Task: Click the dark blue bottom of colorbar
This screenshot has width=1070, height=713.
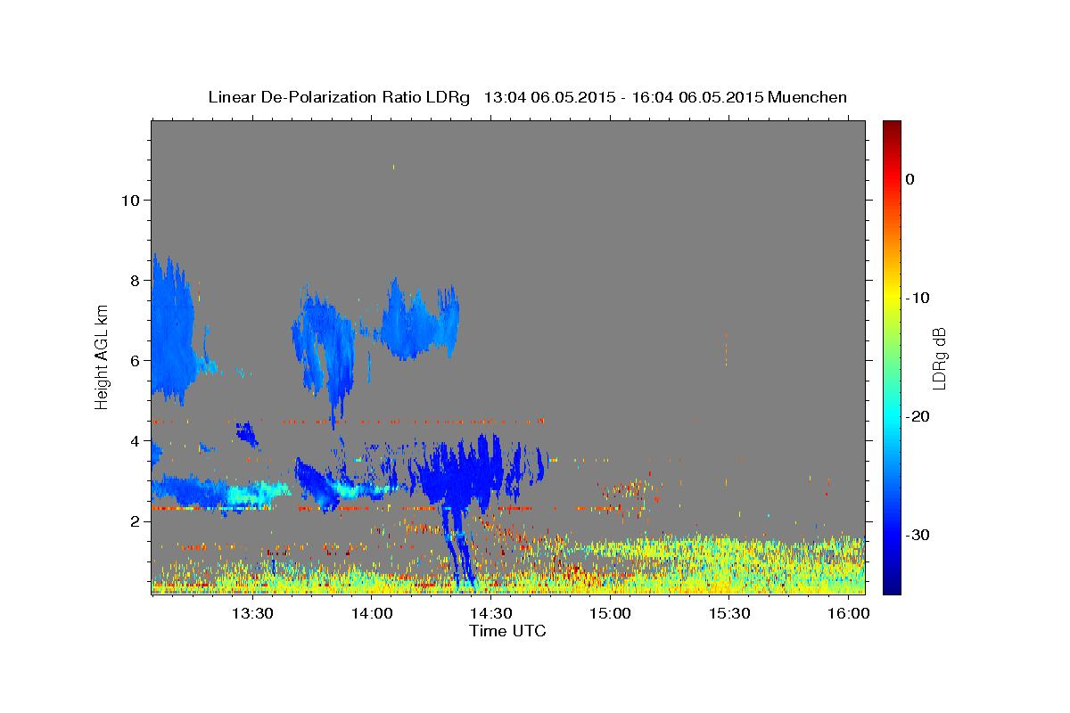Action: click(891, 584)
